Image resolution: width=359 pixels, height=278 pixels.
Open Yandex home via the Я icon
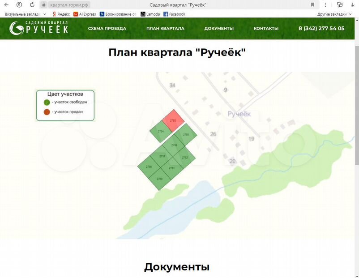tap(19, 4)
